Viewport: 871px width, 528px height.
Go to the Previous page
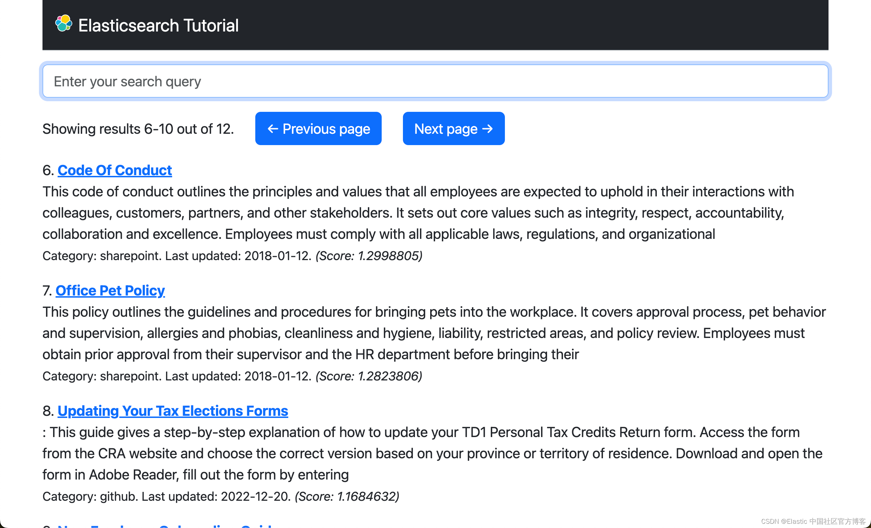pyautogui.click(x=318, y=128)
